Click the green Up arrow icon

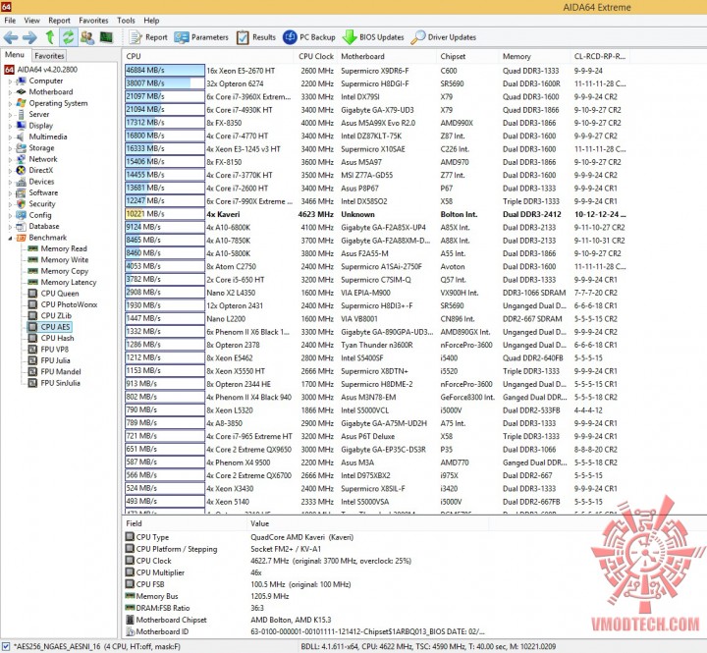50,37
